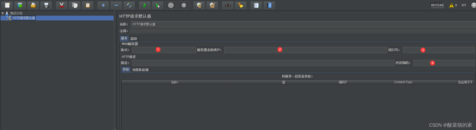Click the Copy icon in toolbar
This screenshot has height=130, width=476.
pos(75,5)
